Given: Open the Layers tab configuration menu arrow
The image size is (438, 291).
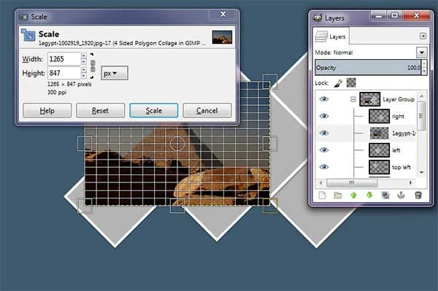Looking at the screenshot, I should point(423,36).
